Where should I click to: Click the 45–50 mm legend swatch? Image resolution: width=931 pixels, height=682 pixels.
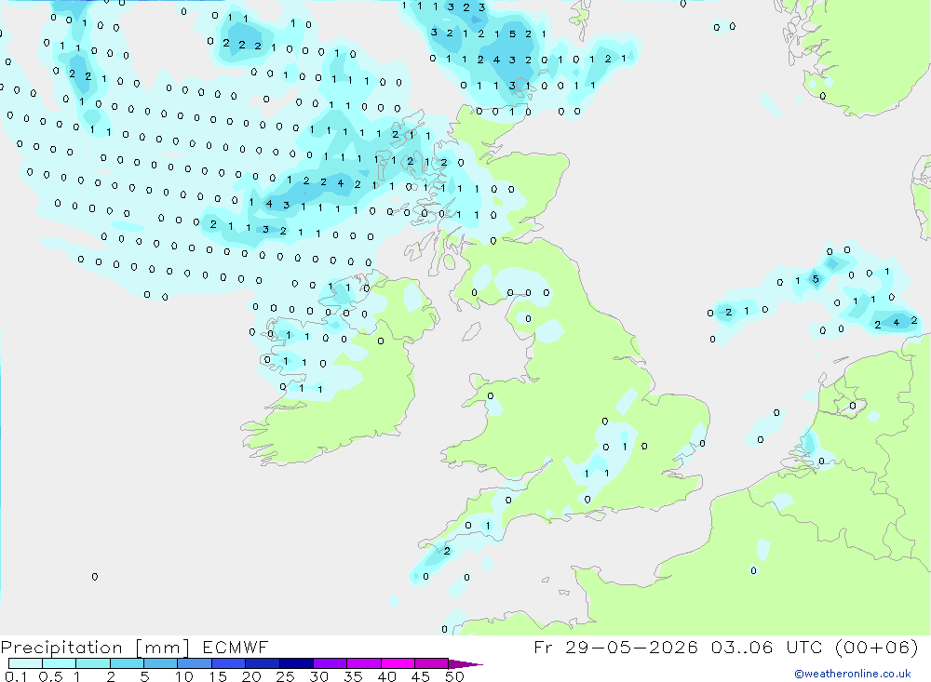pos(431,663)
